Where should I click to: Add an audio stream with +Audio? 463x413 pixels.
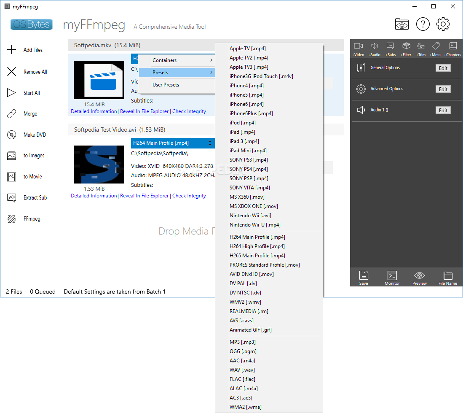click(374, 49)
